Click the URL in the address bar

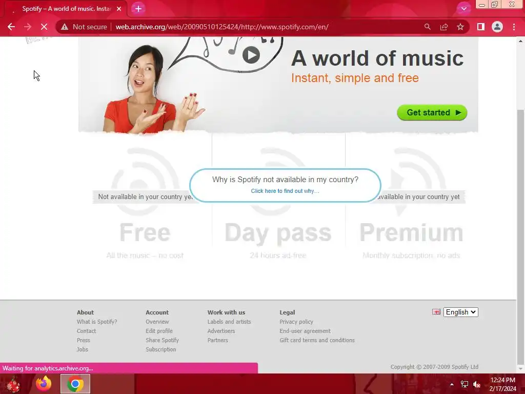pos(222,27)
